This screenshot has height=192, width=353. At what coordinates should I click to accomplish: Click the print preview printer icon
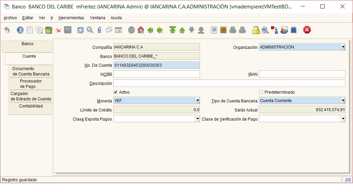coord(233,30)
